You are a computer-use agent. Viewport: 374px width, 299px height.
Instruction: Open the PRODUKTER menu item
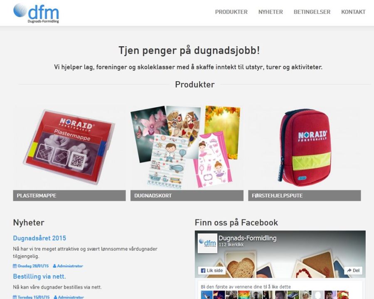[x=231, y=12]
